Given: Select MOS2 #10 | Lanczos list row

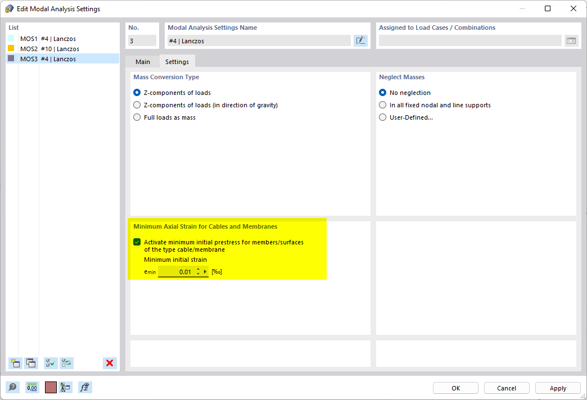Looking at the screenshot, I should tap(62, 49).
